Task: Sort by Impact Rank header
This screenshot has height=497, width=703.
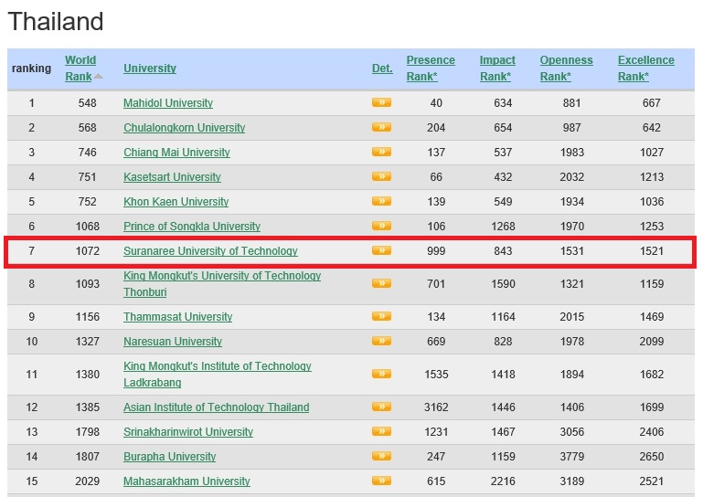Action: point(497,69)
